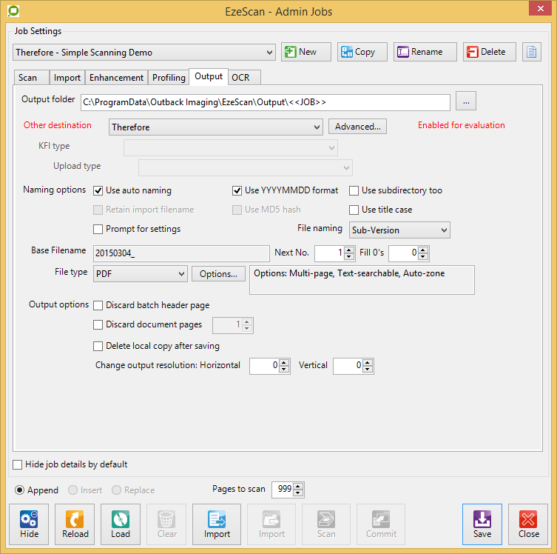This screenshot has height=554, width=557.
Task: Open the Other destination Therefore dropdown
Action: tap(216, 127)
